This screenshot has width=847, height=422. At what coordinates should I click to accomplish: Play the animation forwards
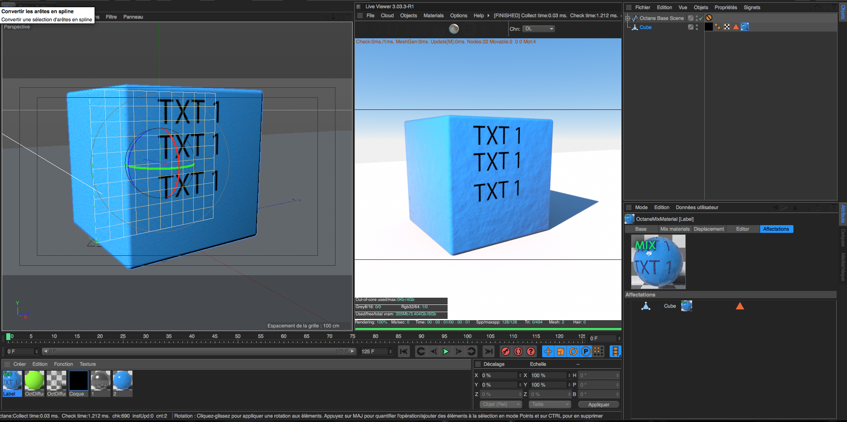point(446,351)
